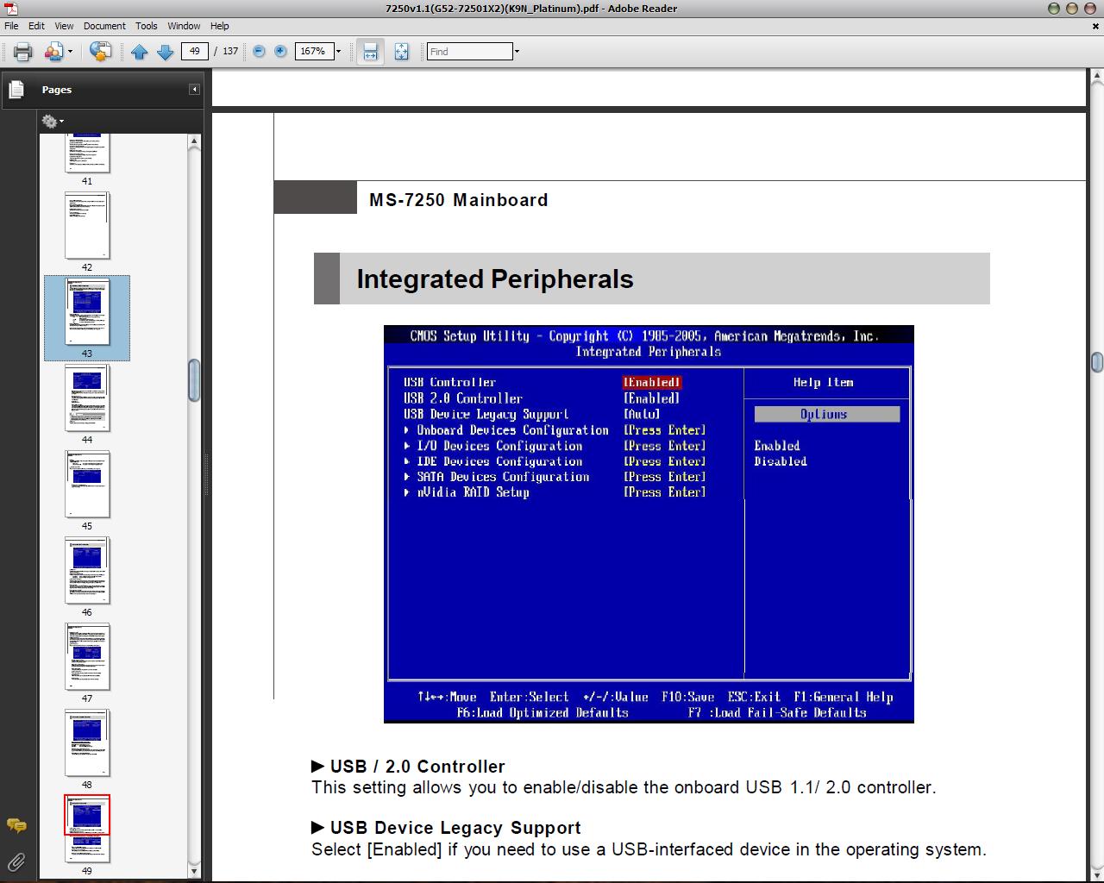Screen dimensions: 1104x883
Task: Click thumbnail scrollbar up arrow
Action: coord(194,141)
